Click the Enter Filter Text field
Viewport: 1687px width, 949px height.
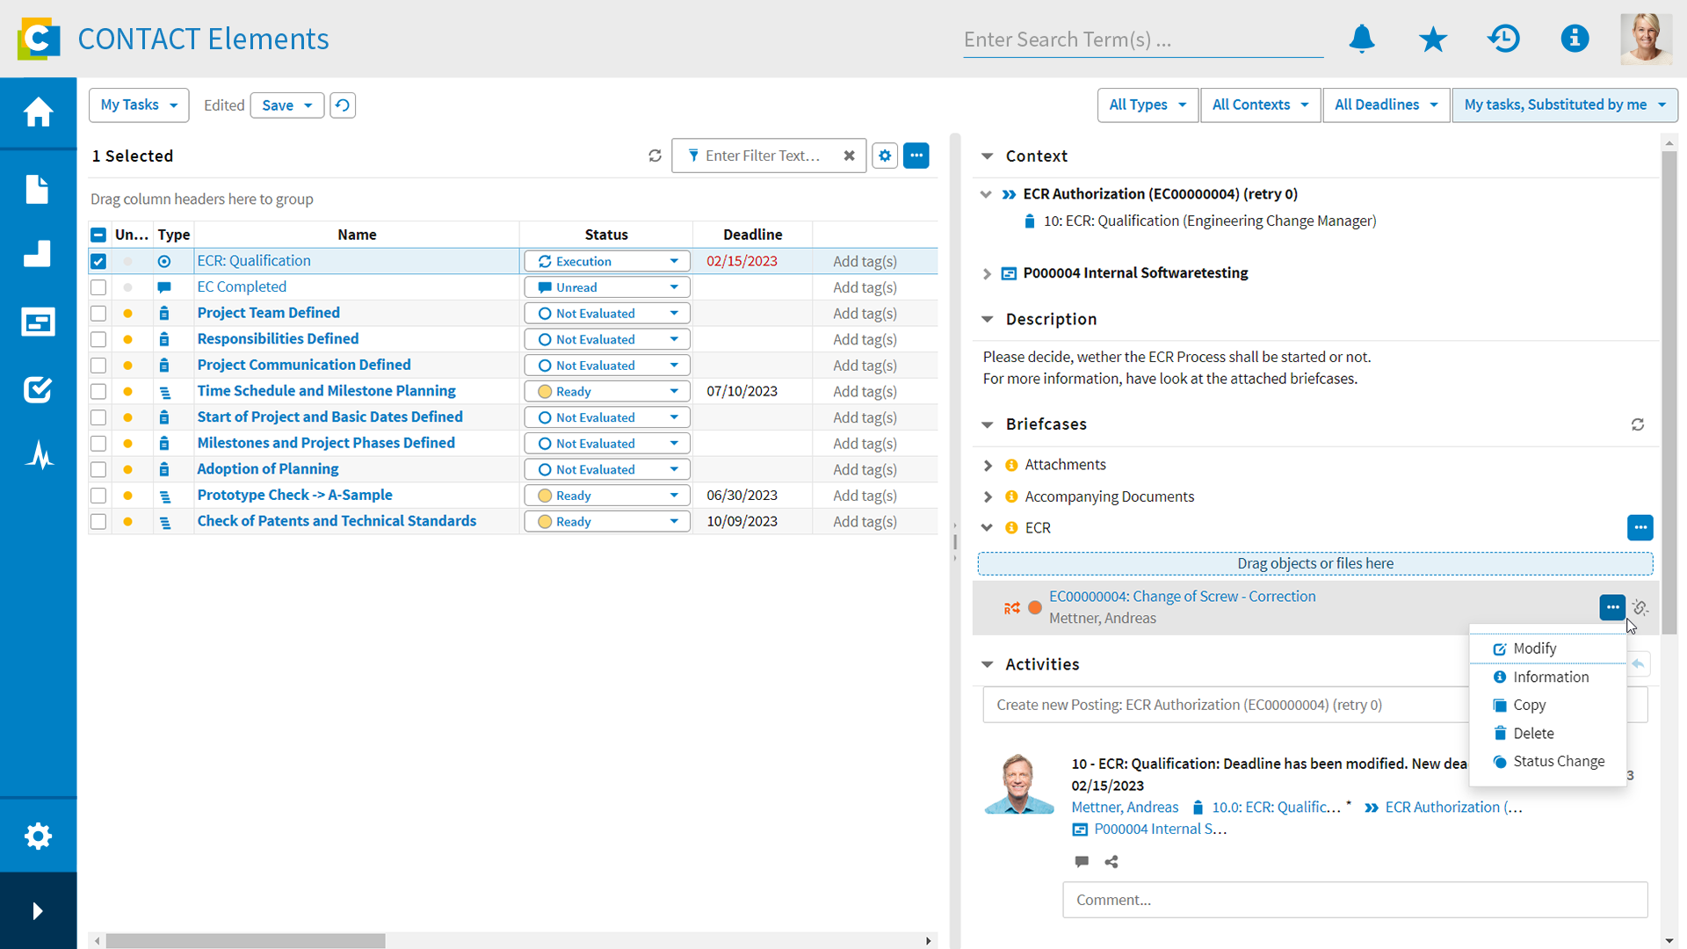click(763, 156)
